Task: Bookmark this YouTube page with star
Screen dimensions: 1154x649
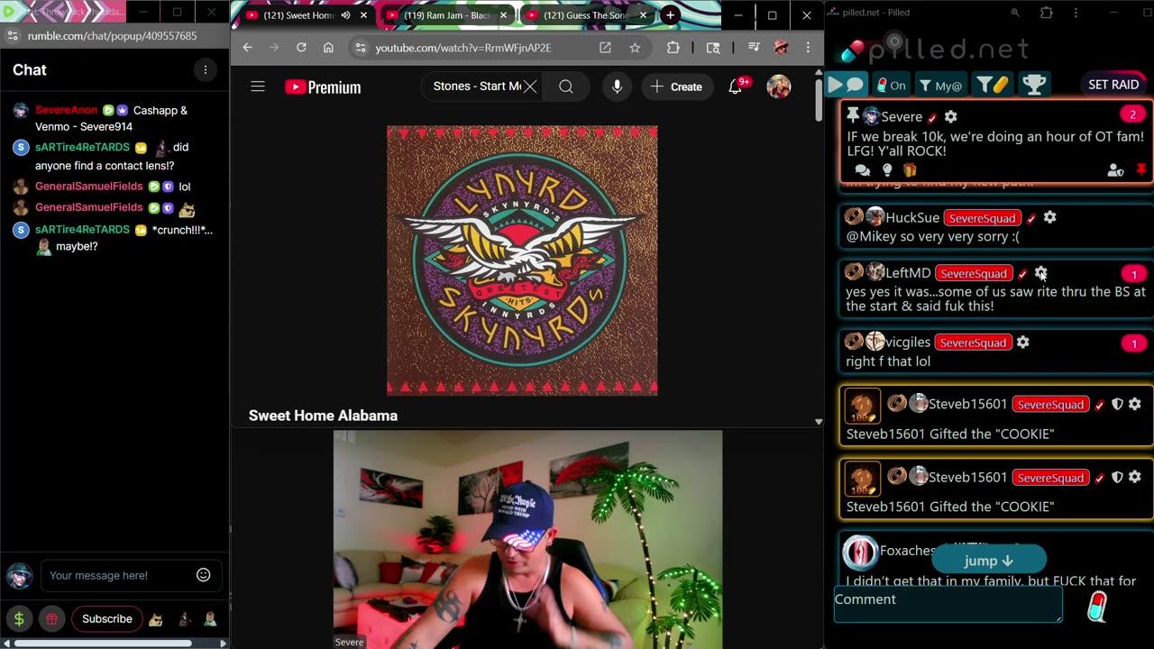Action: tap(635, 48)
